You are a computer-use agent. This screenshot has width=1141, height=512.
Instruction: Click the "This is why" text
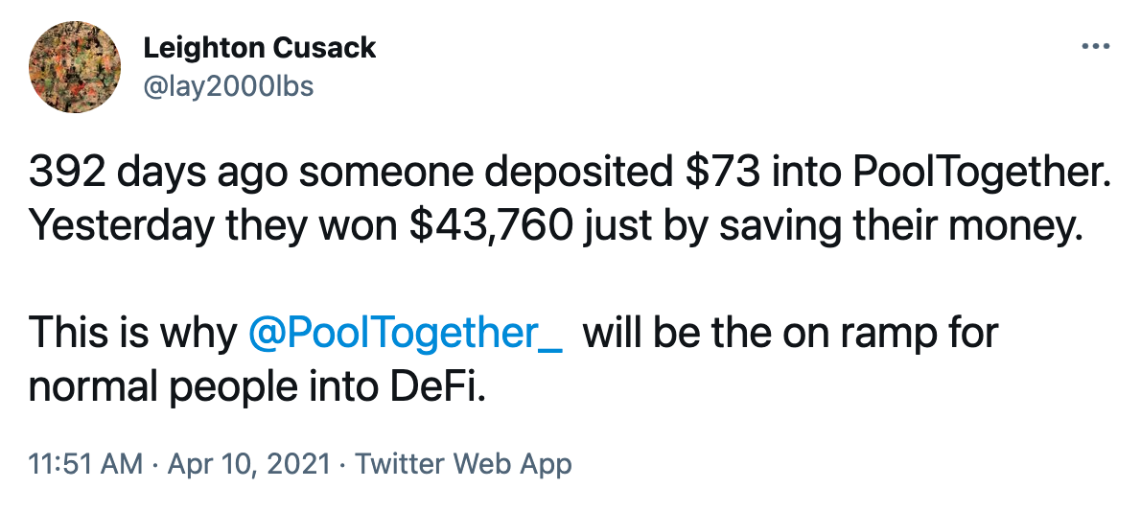132,336
